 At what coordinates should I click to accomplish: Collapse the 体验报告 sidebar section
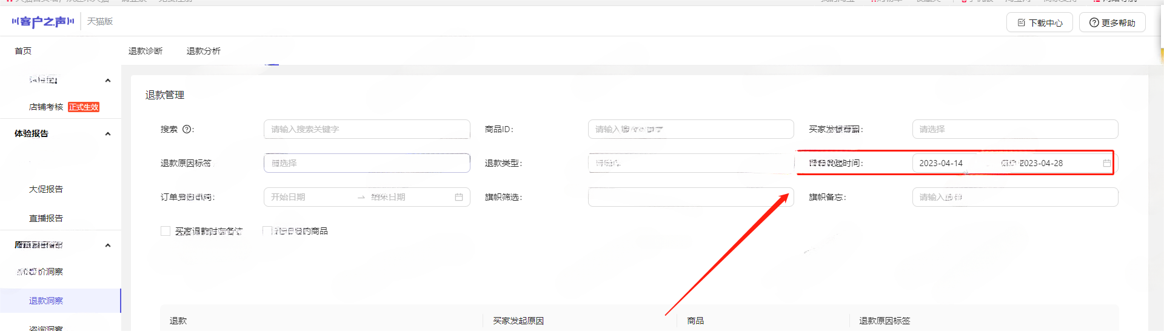(x=108, y=134)
